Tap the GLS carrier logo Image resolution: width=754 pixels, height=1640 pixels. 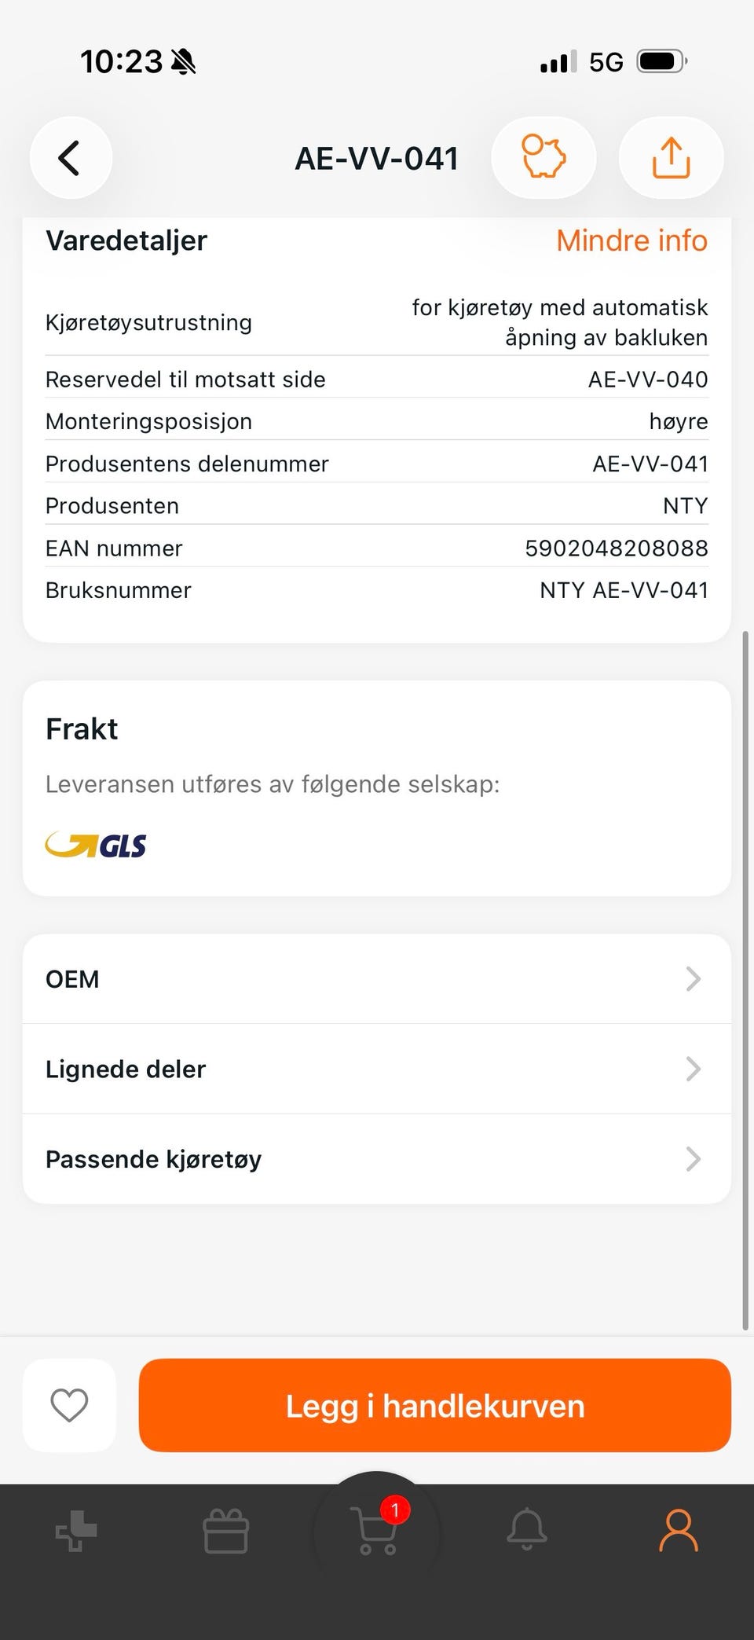(x=96, y=846)
